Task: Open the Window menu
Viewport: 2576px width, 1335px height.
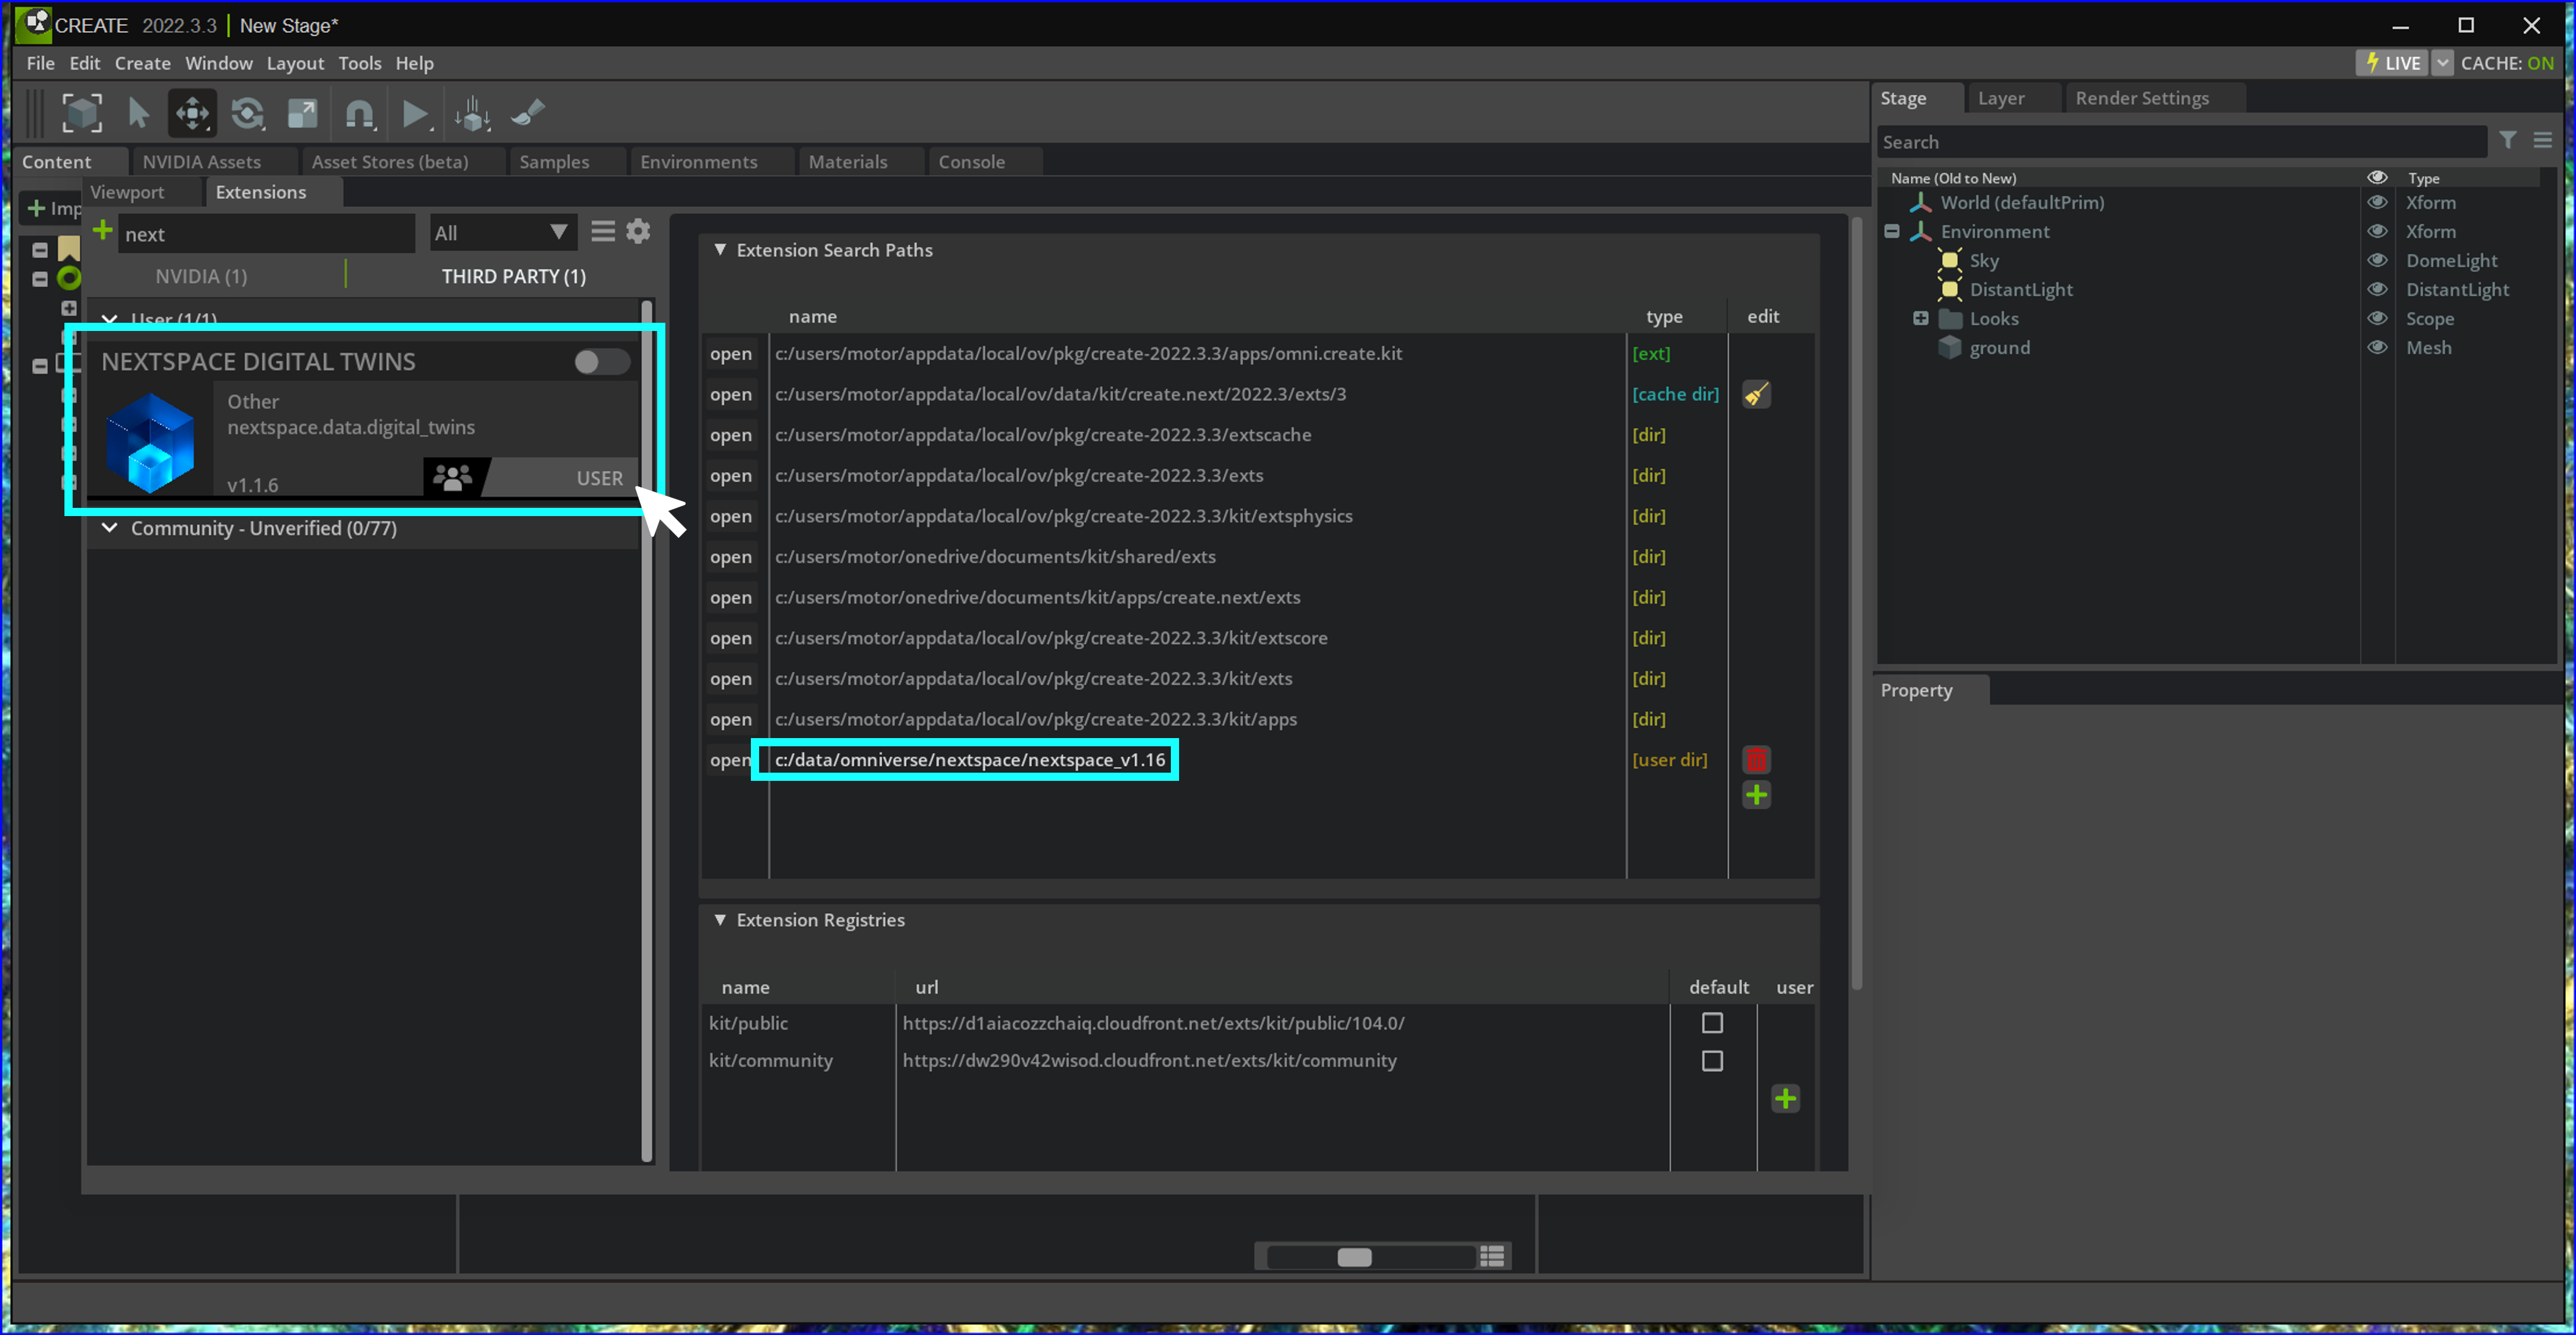Action: (x=218, y=63)
